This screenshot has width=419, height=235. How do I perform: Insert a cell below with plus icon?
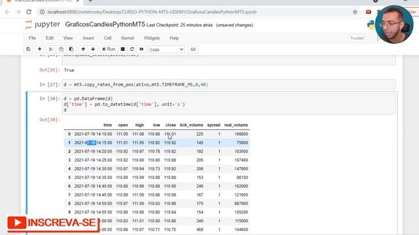click(x=39, y=50)
